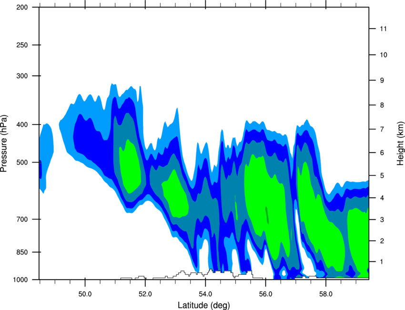Click the 11 km height label
The height and width of the screenshot is (310, 405).
point(383,29)
